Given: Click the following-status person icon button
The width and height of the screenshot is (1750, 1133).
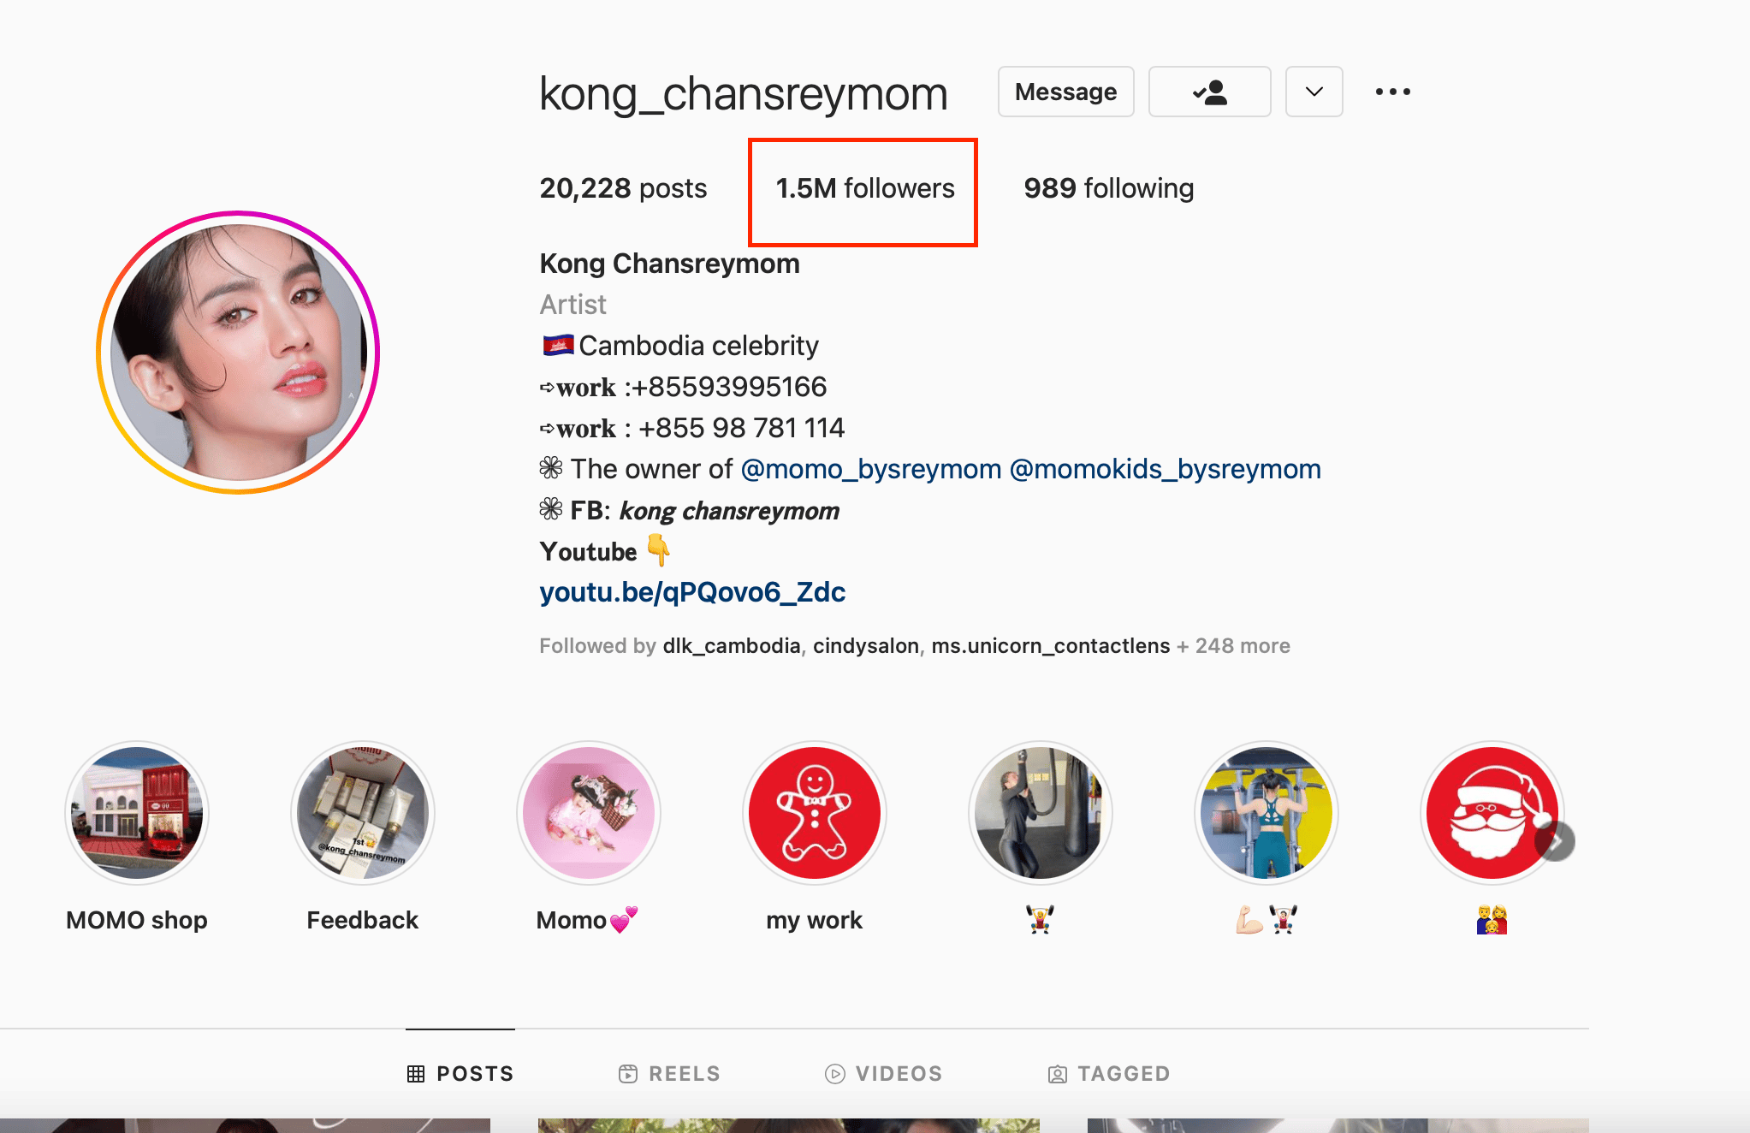Looking at the screenshot, I should 1209,92.
